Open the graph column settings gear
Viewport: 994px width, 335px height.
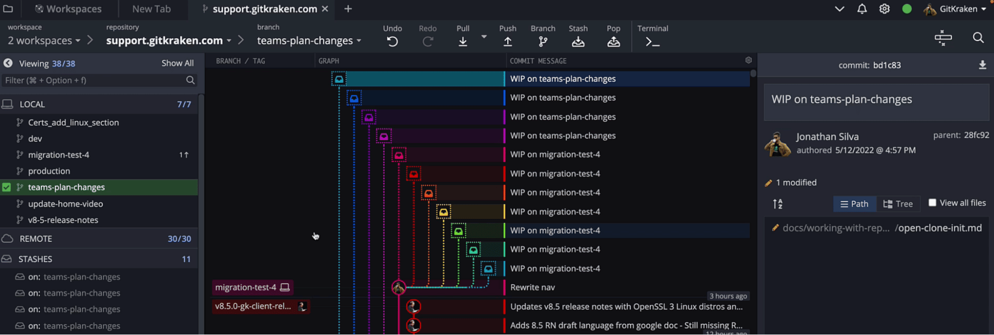pyautogui.click(x=748, y=60)
